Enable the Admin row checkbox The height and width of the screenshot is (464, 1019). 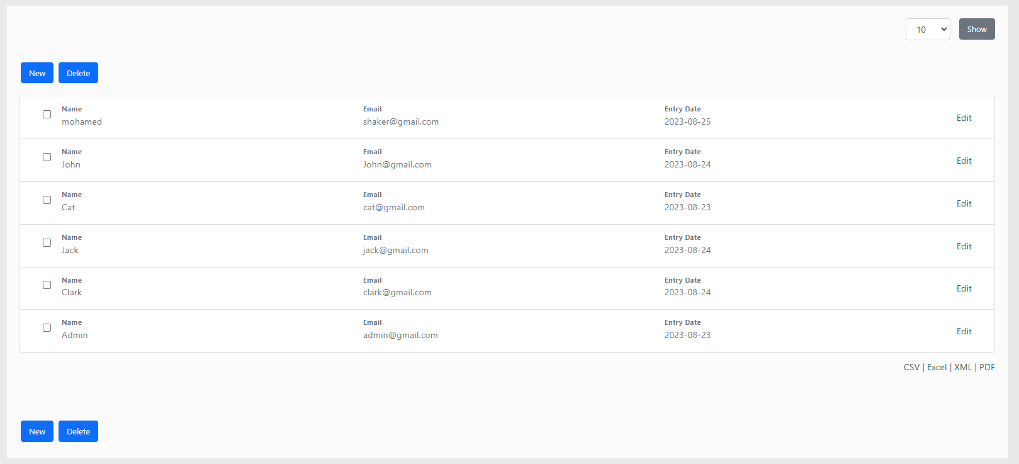point(47,328)
